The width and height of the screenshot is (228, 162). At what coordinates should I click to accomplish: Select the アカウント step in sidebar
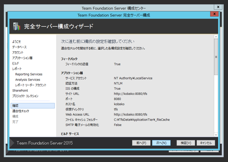coord(18,52)
